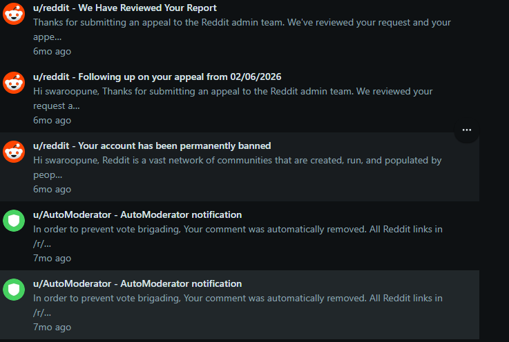509x342 pixels.
Task: Open 'Your account has been permanently banned' message
Action: [x=152, y=146]
